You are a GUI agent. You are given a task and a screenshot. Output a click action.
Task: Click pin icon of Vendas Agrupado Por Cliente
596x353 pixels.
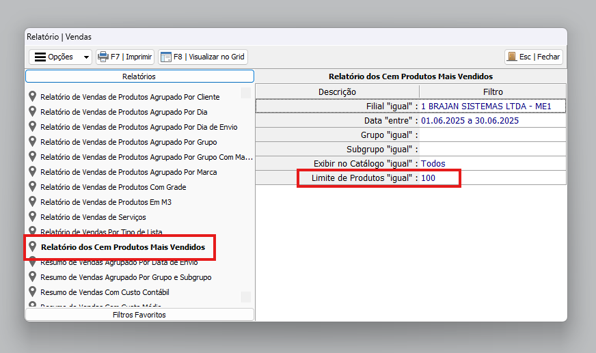click(32, 97)
